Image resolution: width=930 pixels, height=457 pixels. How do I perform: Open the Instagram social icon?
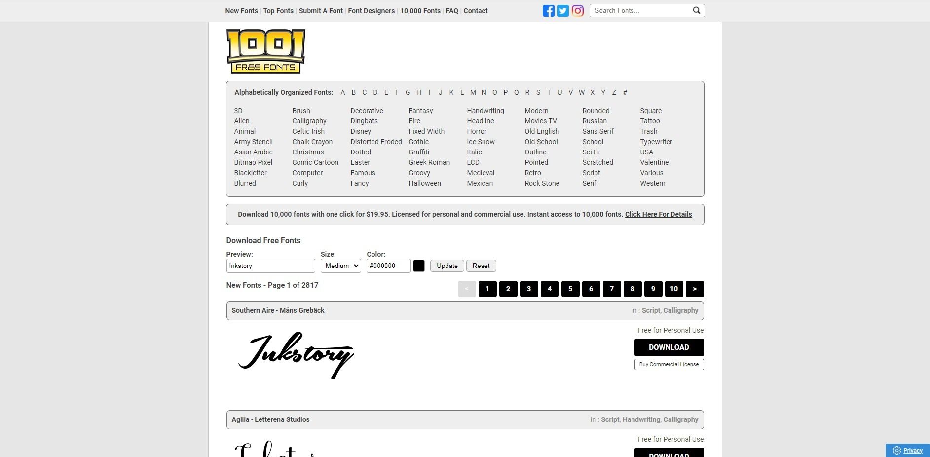point(578,11)
